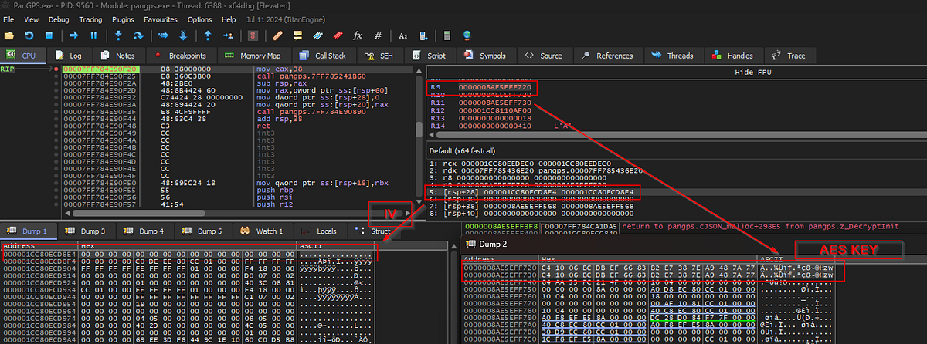Select the Dump 3 tab
This screenshot has width=927, height=344.
[86, 231]
